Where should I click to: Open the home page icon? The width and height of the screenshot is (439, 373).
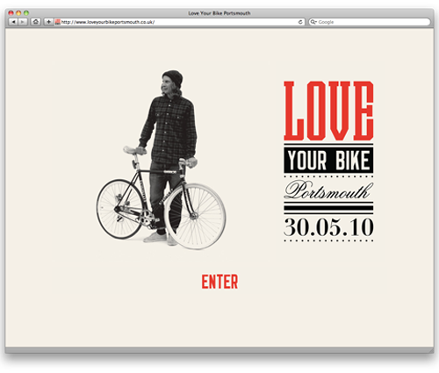pos(36,22)
